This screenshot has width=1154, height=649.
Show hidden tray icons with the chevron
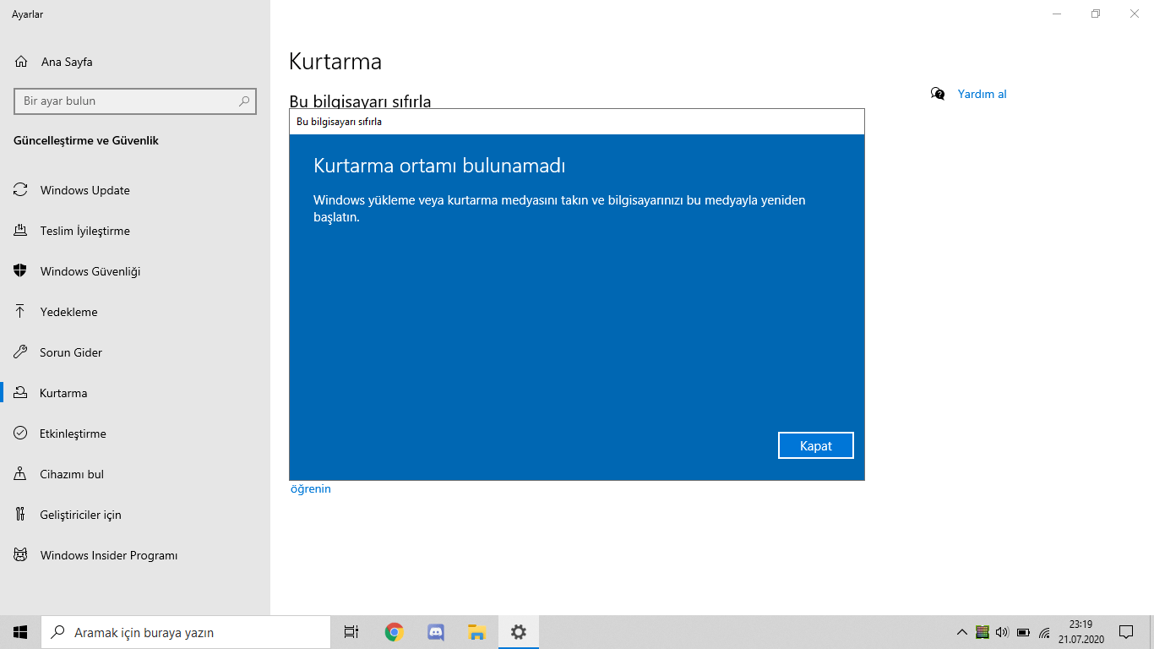961,632
